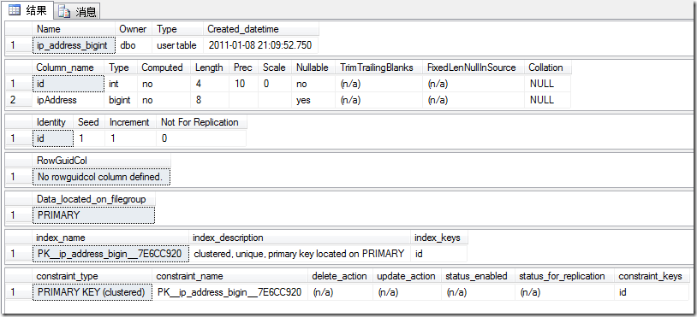The image size is (697, 317).
Task: Select the Length value 8 cell
Action: point(211,100)
